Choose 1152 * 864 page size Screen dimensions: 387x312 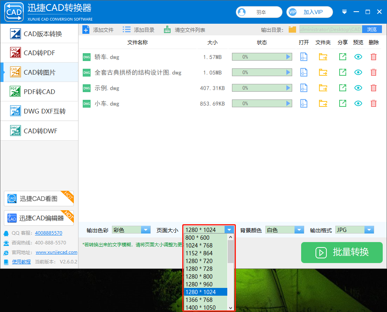(206, 253)
